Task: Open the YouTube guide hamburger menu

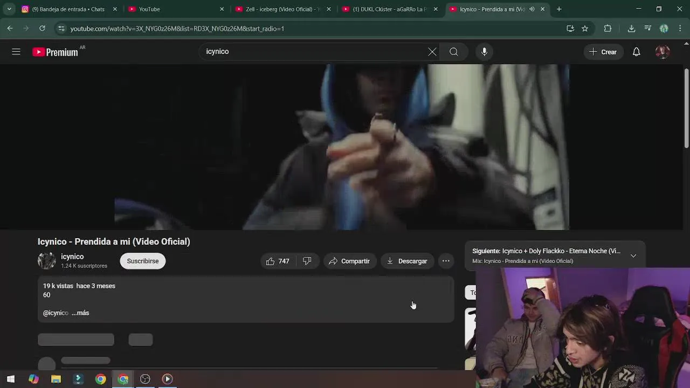Action: (x=16, y=52)
